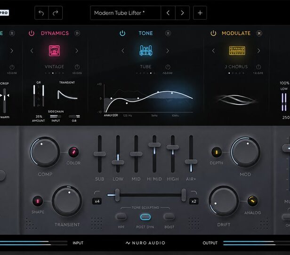The height and width of the screenshot is (255, 290).
Task: Click the small dial next to Tube
Action: point(168,67)
